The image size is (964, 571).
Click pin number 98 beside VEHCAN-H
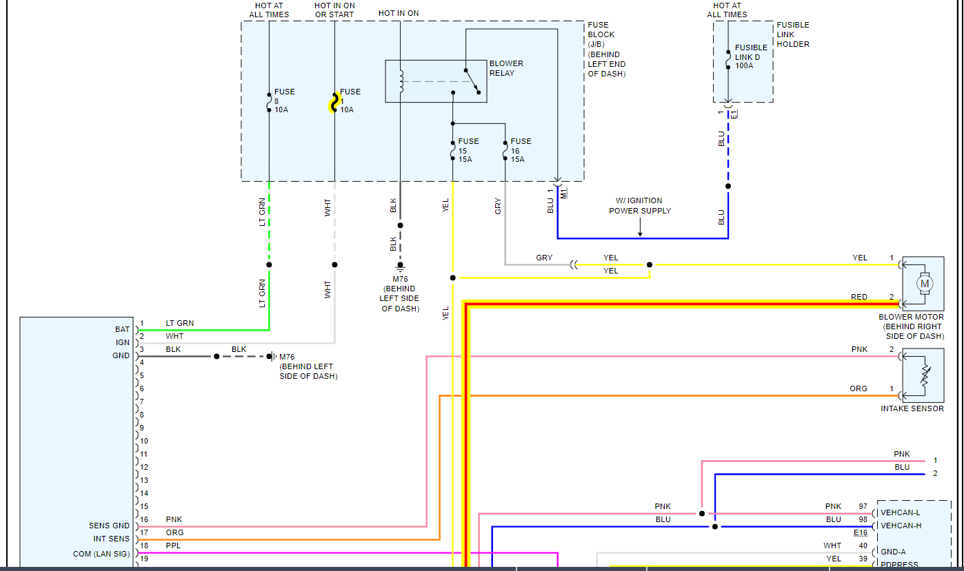tap(863, 519)
